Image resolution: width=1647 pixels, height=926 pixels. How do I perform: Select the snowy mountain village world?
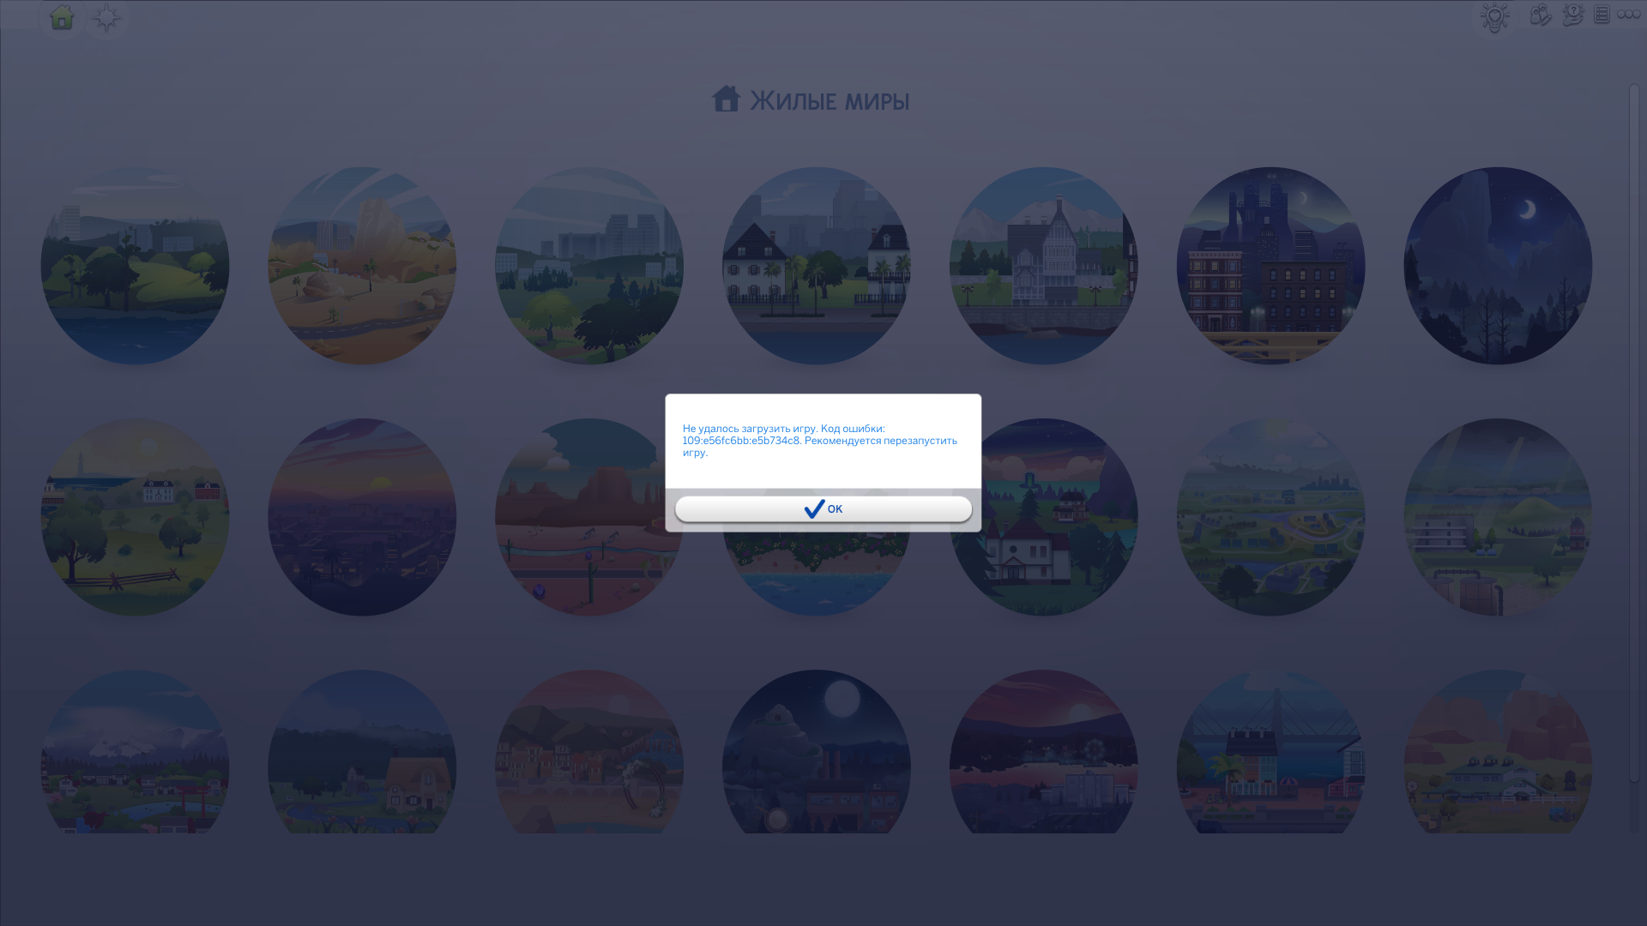click(x=135, y=752)
